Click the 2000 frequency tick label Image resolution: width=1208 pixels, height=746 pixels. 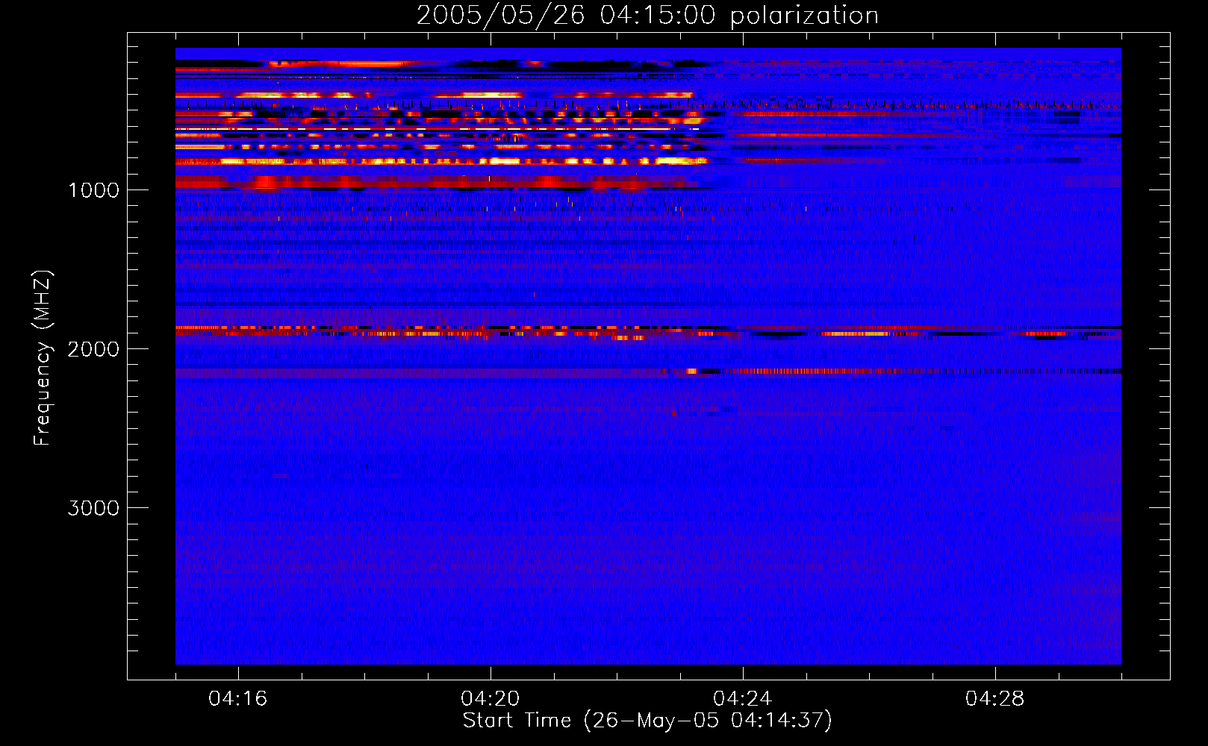click(93, 349)
